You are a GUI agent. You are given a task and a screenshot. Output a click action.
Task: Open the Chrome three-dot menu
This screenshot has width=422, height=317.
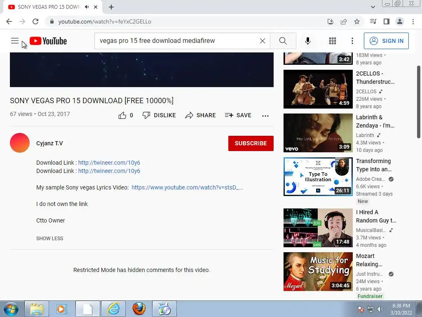click(413, 21)
